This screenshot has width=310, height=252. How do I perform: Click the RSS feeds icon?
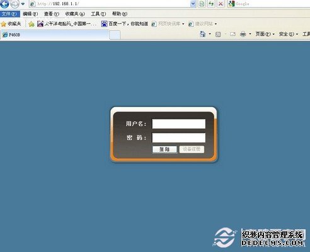click(218, 34)
